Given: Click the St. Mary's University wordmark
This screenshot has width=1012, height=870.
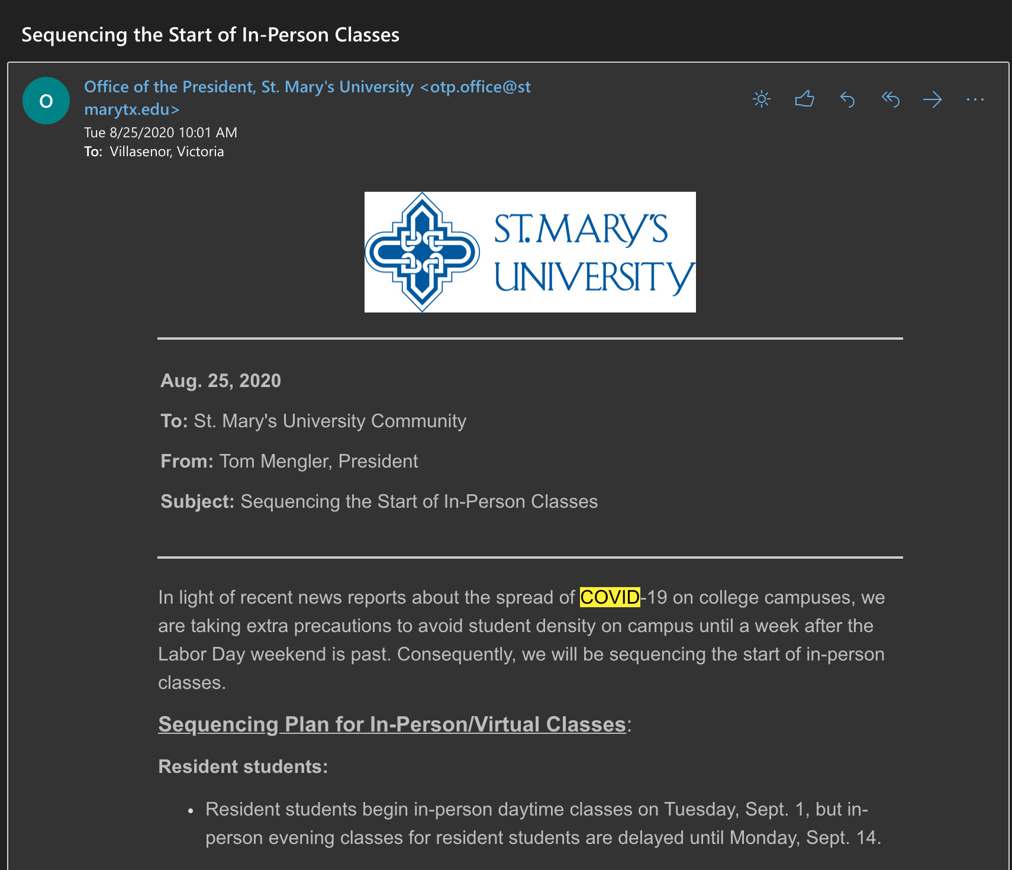Looking at the screenshot, I should point(592,253).
